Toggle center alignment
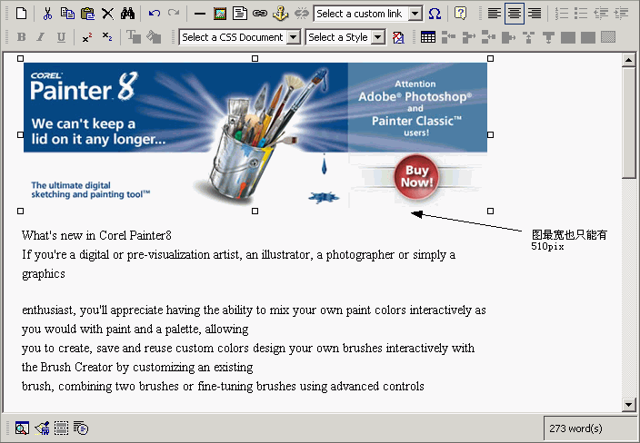Screen dimensions: 640x443 (x=515, y=14)
